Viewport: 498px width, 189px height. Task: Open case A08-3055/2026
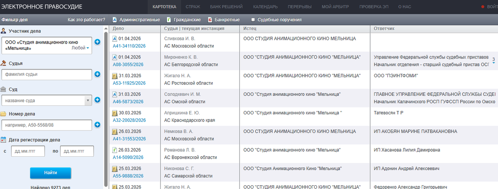(128, 64)
